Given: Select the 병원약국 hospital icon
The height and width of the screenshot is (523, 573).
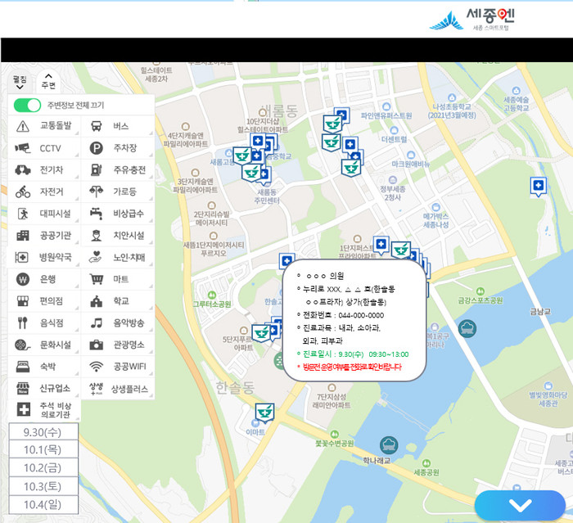Looking at the screenshot, I should click(x=23, y=257).
